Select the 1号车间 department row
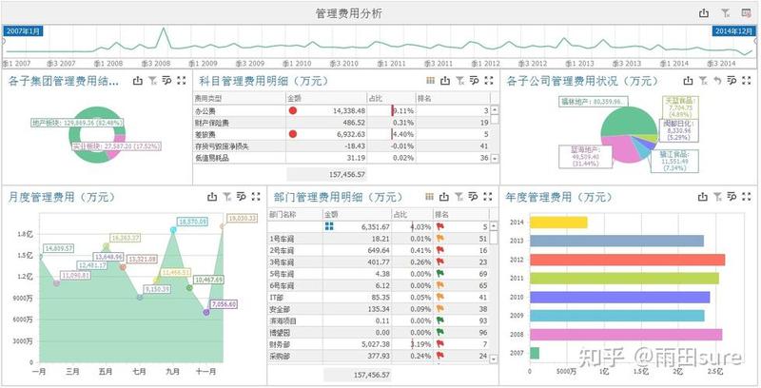 [x=379, y=239]
